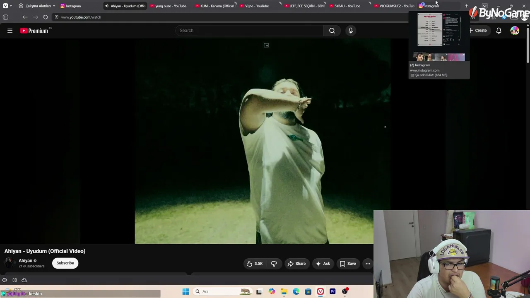The width and height of the screenshot is (530, 298).
Task: Open the YouTube account avatar menu
Action: point(515,31)
